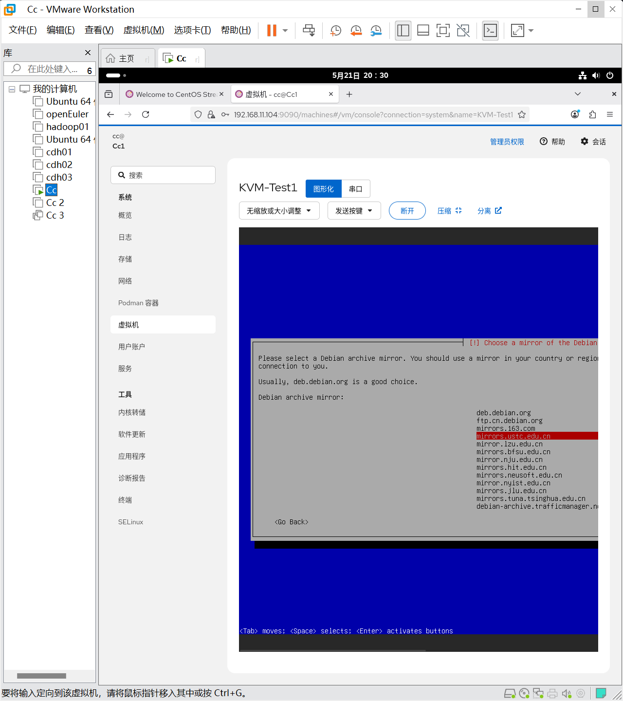Screen dimensions: 623x701
Task: Toggle the thumbnail bar layout icon
Action: click(x=423, y=31)
